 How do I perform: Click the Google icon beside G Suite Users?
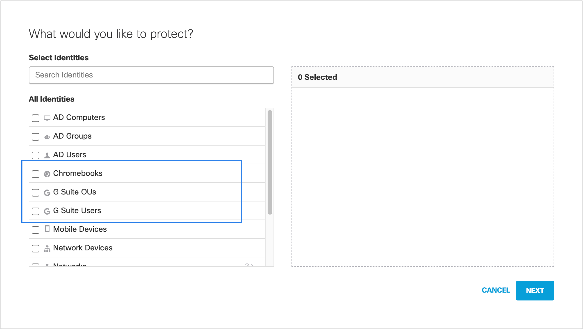[x=47, y=211]
